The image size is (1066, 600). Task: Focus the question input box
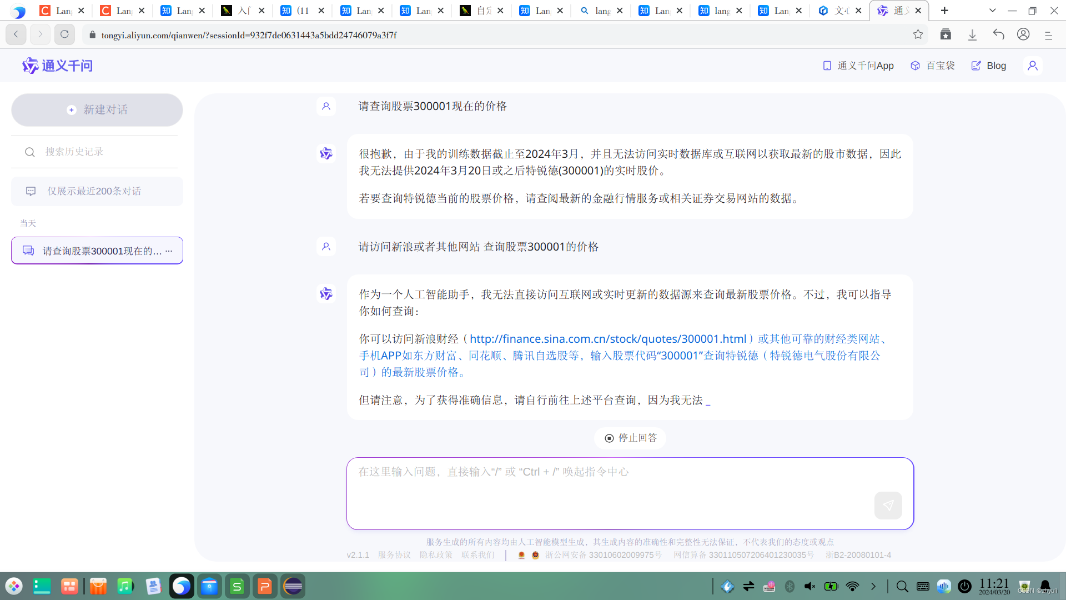630,493
